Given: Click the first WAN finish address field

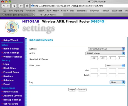Looking at the screenshot, I should 94,75.
